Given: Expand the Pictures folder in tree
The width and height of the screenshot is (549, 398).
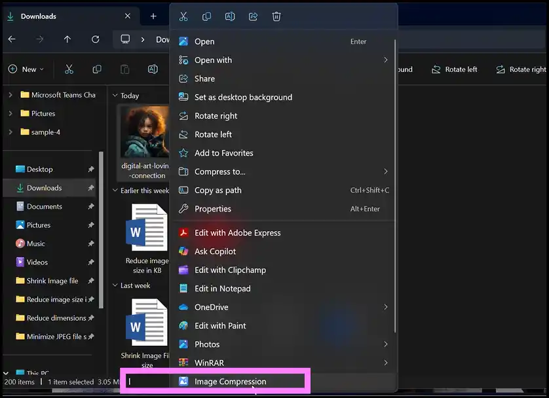Looking at the screenshot, I should click(x=10, y=113).
